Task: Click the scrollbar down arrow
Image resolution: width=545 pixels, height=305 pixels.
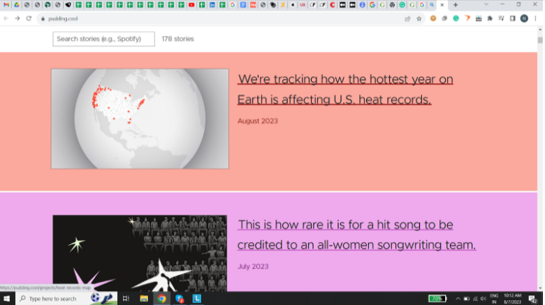Action: [540, 288]
